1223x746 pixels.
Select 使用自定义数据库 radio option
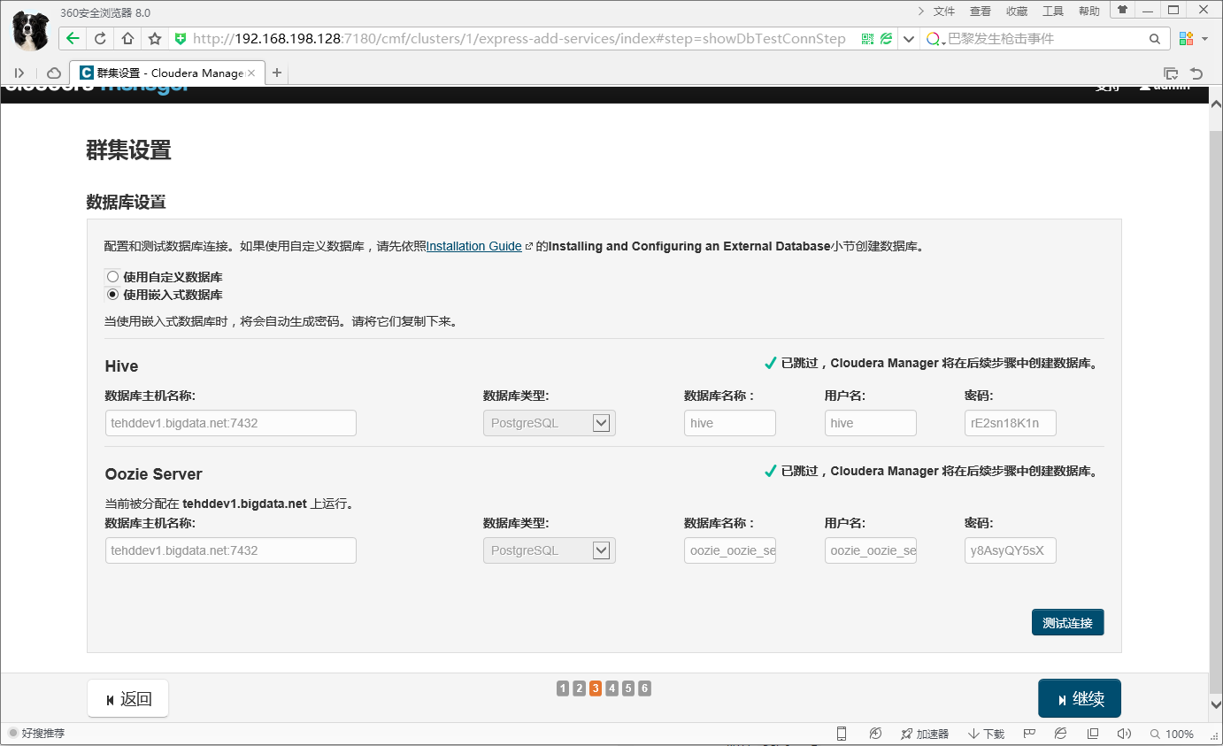[x=112, y=277]
